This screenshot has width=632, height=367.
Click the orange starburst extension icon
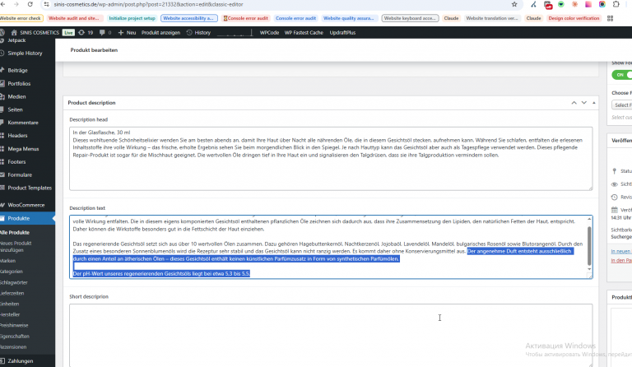coord(574,4)
